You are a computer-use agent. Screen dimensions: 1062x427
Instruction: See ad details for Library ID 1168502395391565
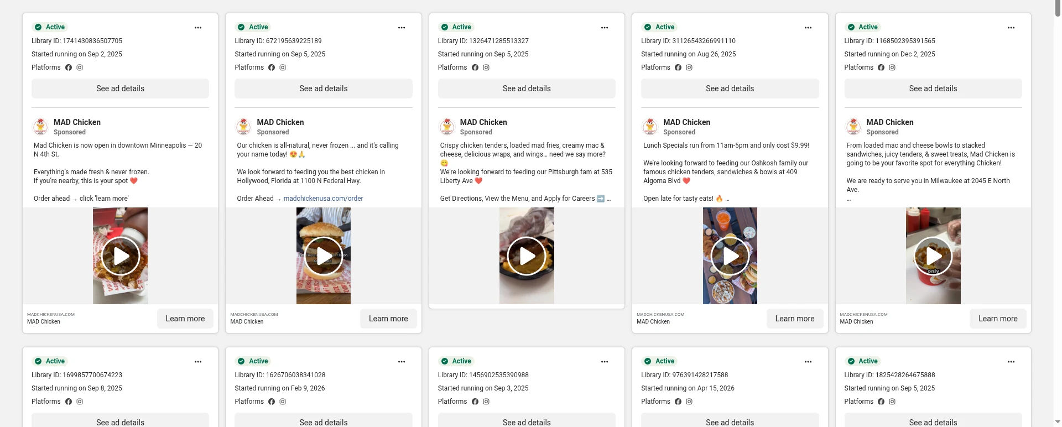933,88
